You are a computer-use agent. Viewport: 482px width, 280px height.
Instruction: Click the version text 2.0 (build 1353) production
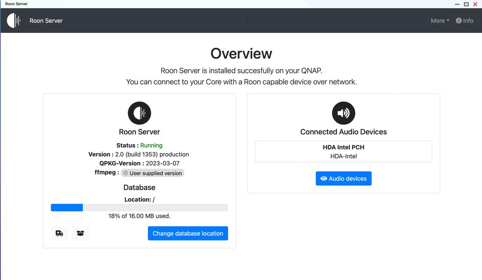(x=152, y=154)
